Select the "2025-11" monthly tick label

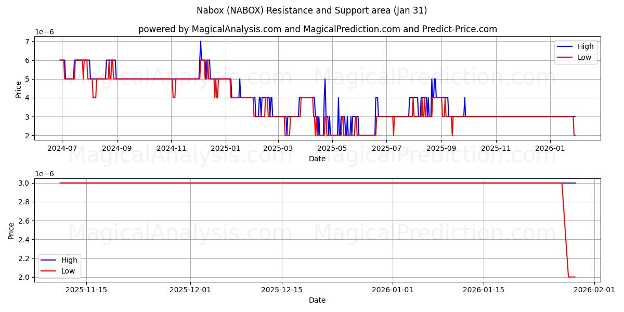496,148
